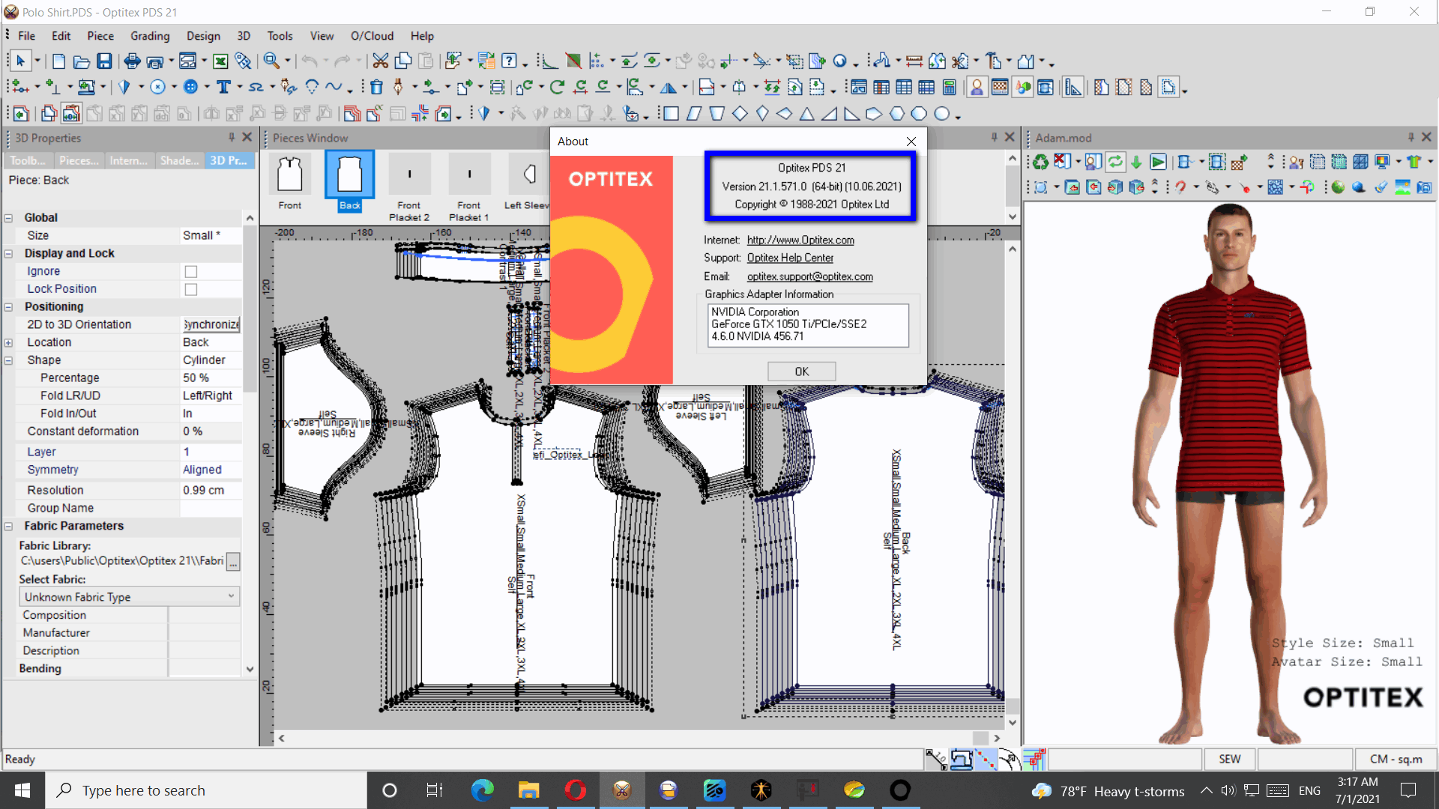
Task: Click the avatar model window icon
Action: (x=977, y=88)
